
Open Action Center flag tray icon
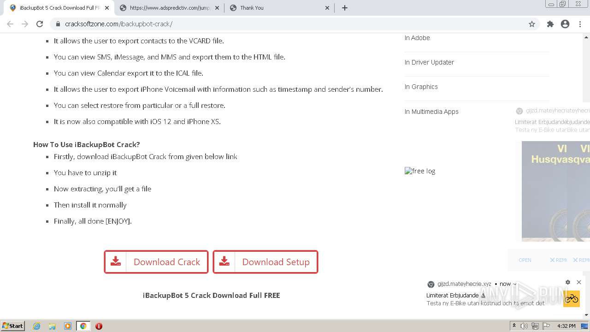(x=546, y=326)
